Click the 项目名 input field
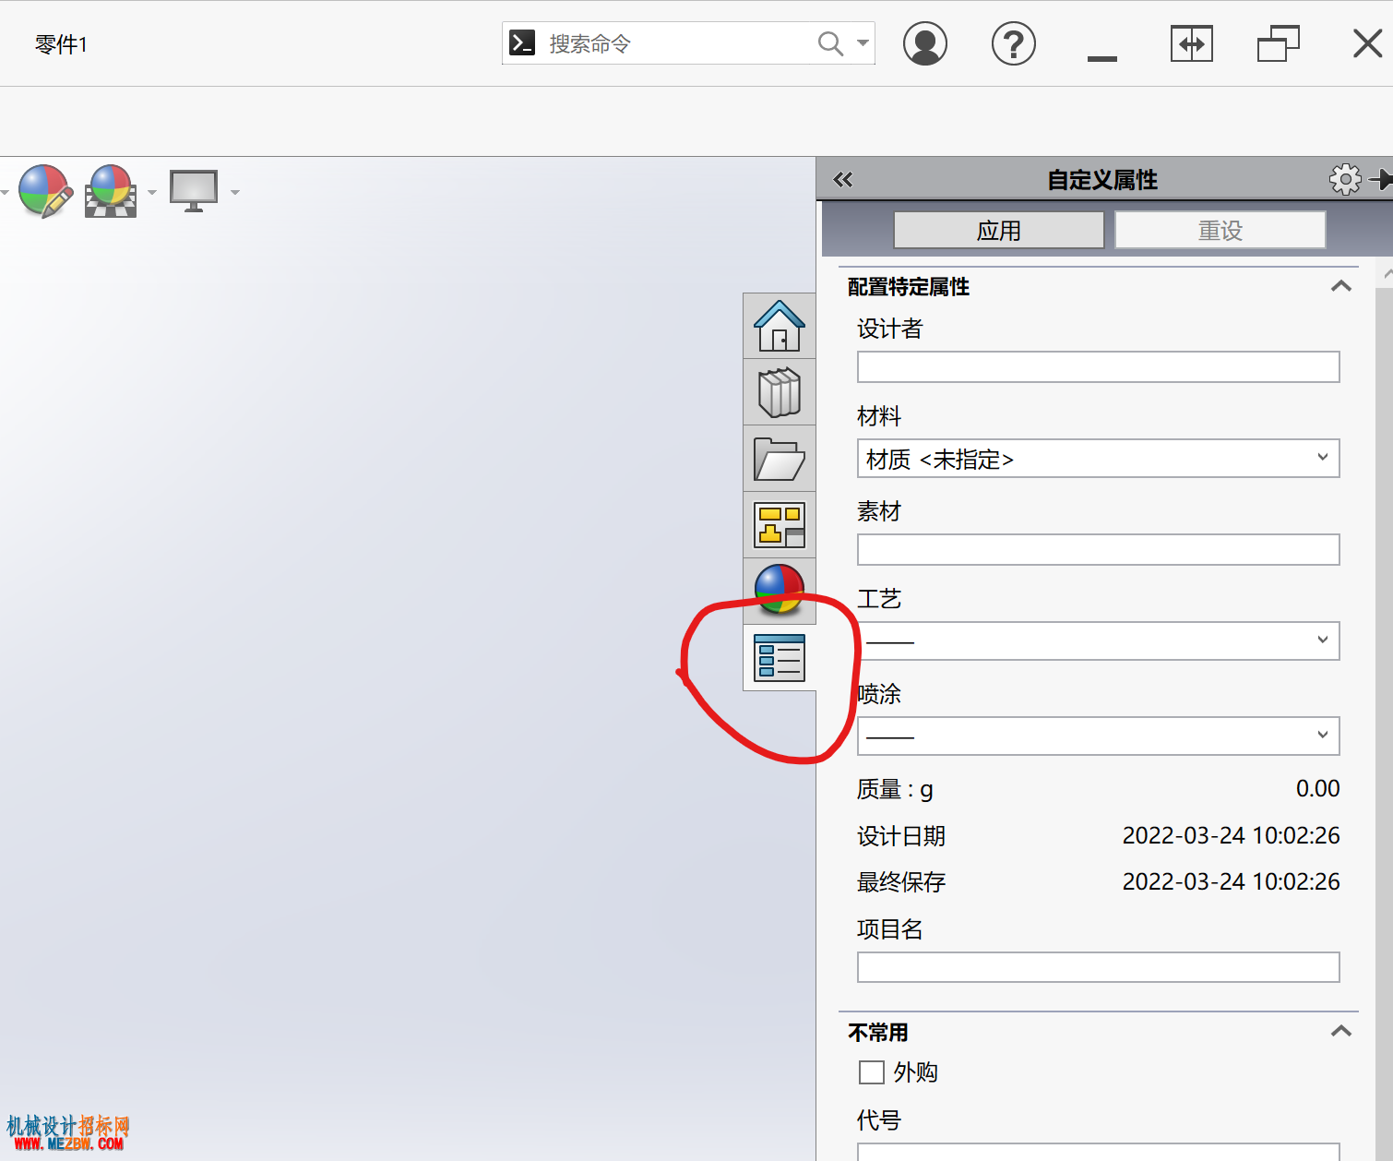The image size is (1393, 1161). pyautogui.click(x=1099, y=967)
